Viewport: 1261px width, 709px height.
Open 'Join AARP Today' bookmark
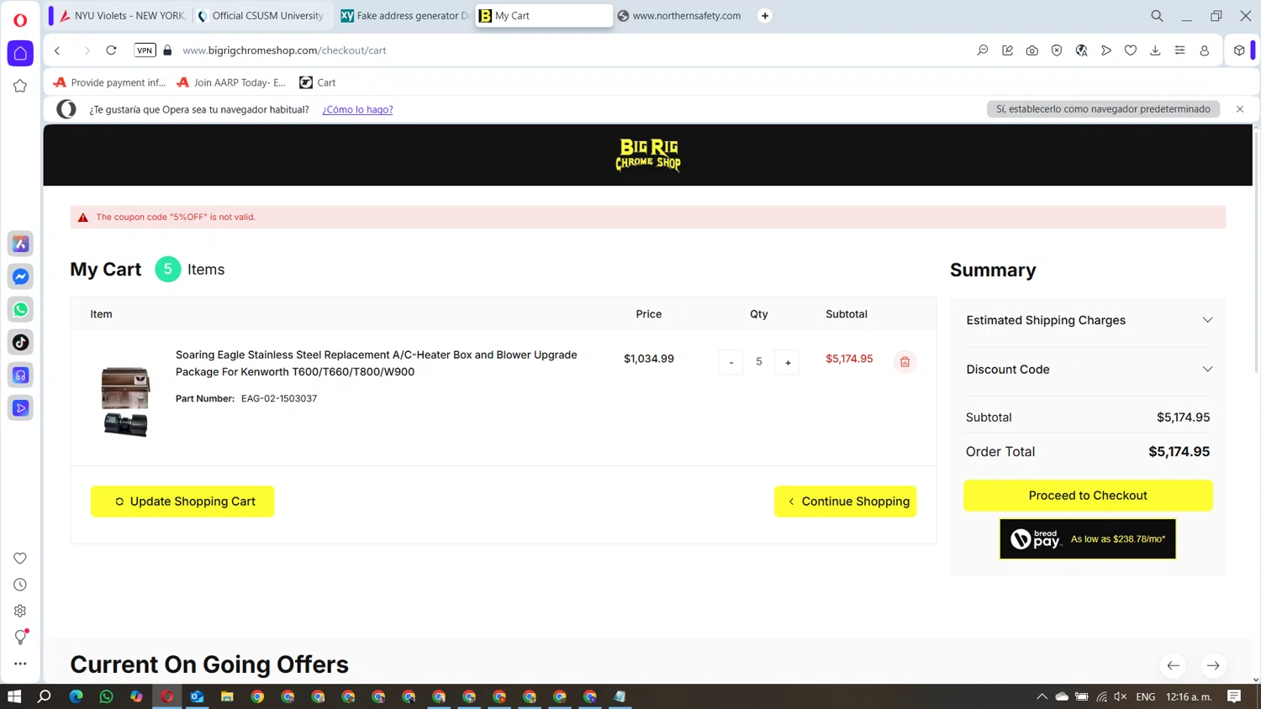[x=231, y=82]
